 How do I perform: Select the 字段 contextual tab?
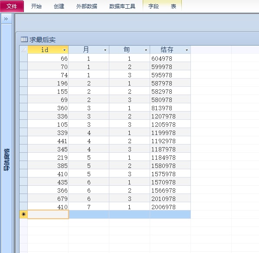tap(154, 6)
